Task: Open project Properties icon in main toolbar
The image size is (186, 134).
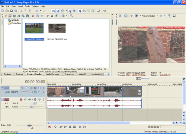Action: pos(16,11)
